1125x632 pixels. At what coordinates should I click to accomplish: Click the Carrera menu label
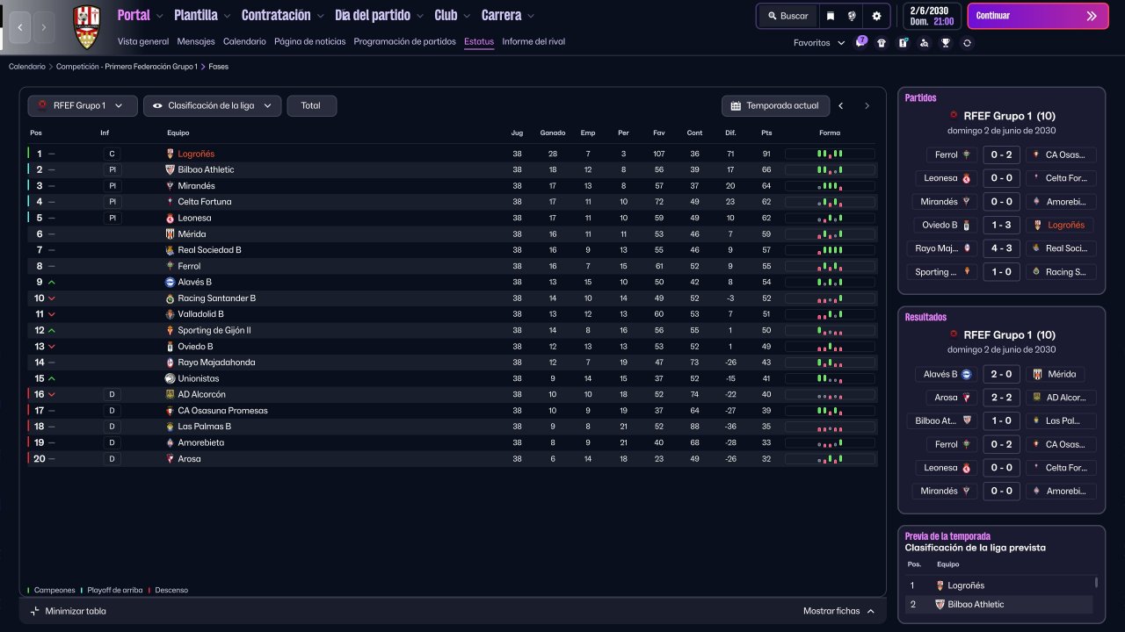pyautogui.click(x=501, y=16)
